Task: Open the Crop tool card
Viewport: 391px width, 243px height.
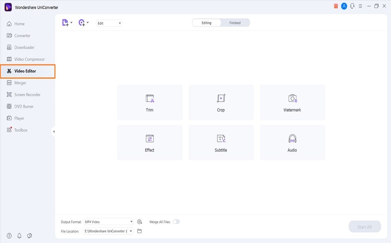Action: coord(221,103)
